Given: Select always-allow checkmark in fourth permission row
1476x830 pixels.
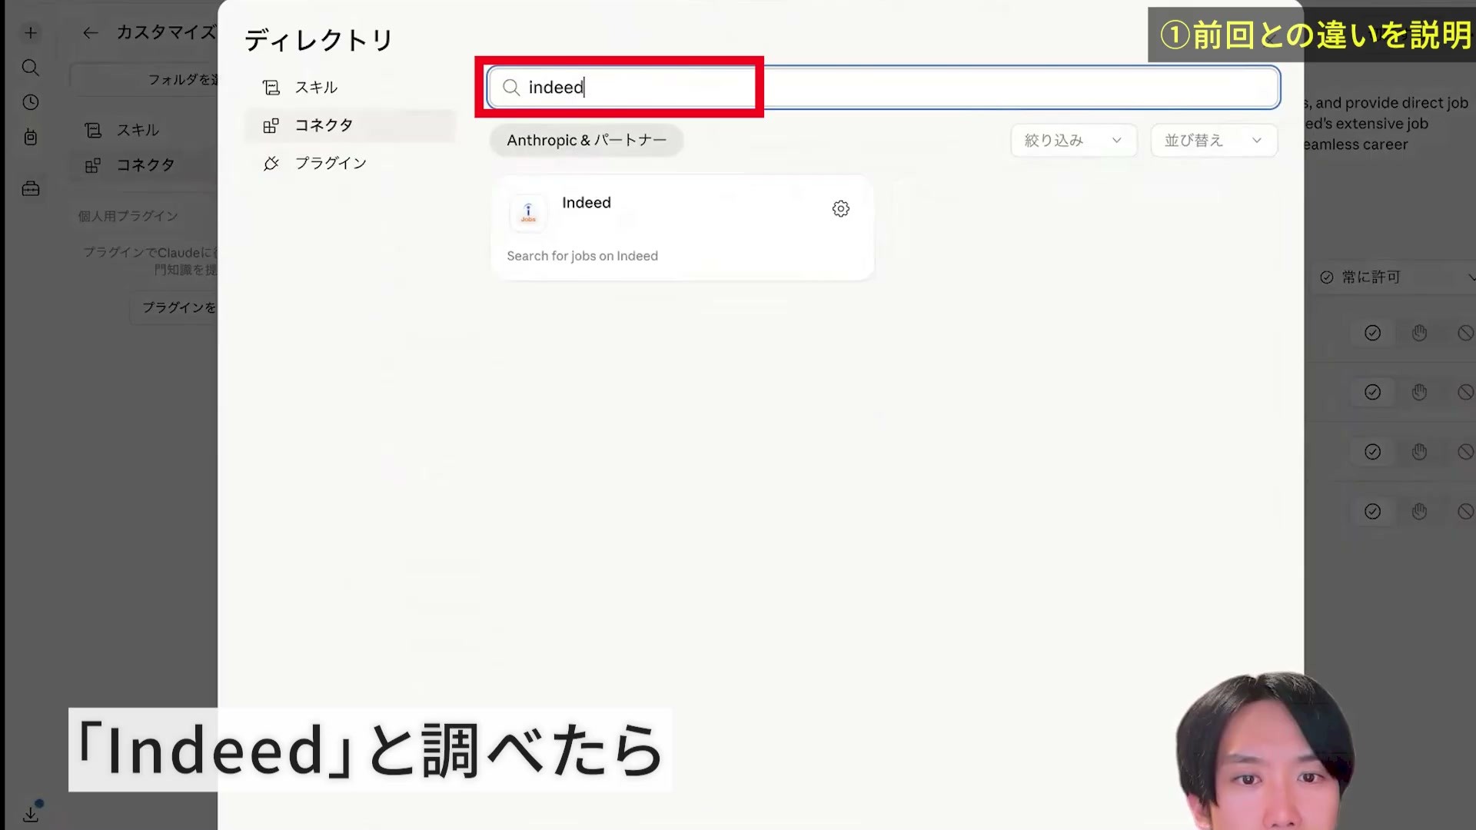Looking at the screenshot, I should (1372, 512).
